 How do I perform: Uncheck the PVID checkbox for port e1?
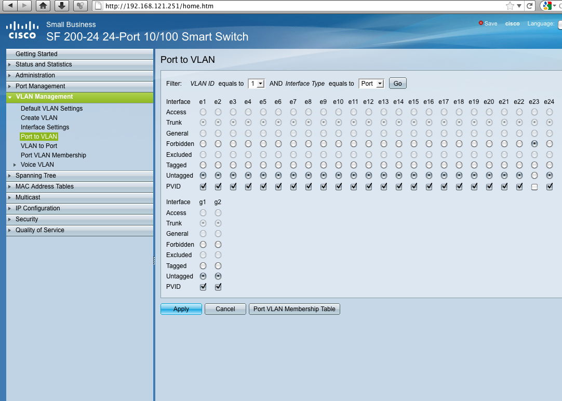pos(203,187)
